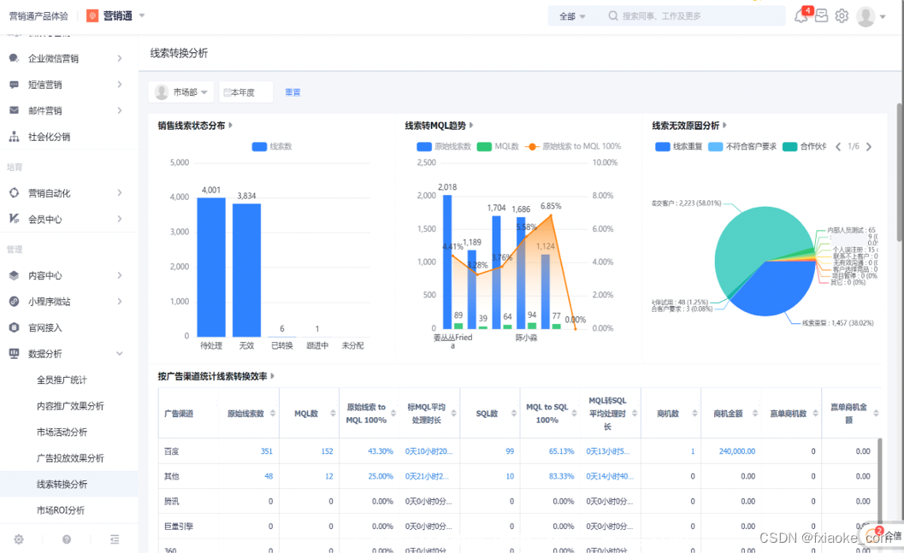Open user avatar profile menu
Viewport: 904px width, 553px height.
866,17
